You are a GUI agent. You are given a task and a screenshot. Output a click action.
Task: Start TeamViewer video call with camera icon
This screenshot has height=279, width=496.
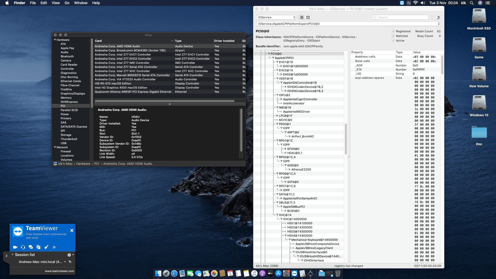point(15,247)
